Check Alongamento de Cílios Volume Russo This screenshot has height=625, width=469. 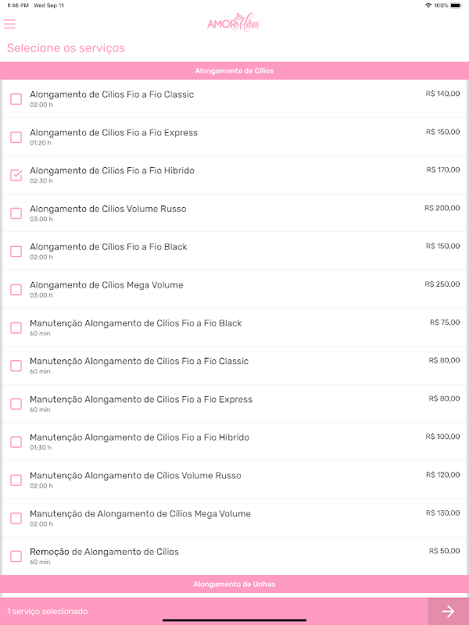click(x=16, y=213)
